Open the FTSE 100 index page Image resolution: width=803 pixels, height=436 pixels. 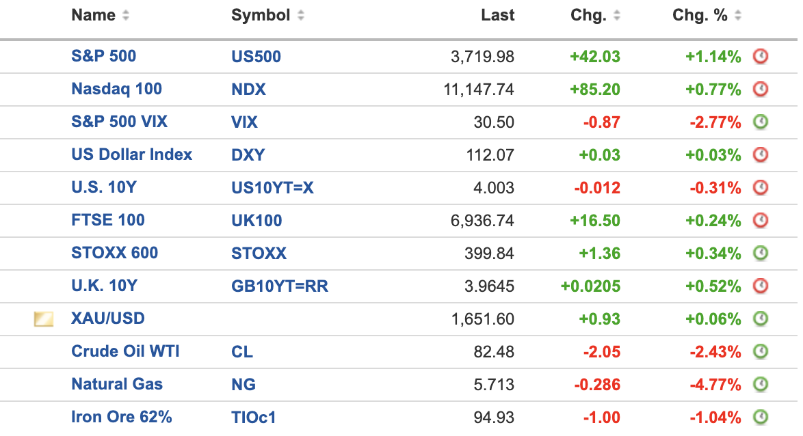click(107, 220)
